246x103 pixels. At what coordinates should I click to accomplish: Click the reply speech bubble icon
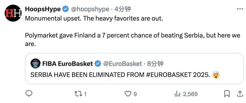tap(29, 94)
